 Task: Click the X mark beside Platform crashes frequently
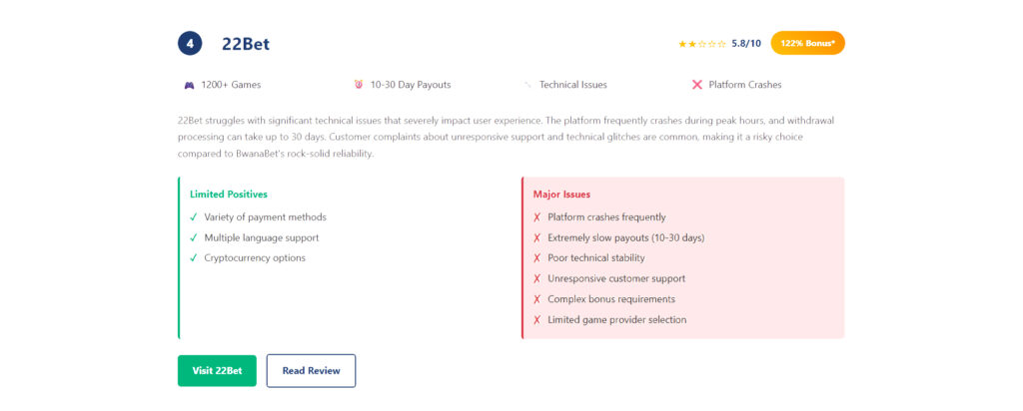[537, 216]
